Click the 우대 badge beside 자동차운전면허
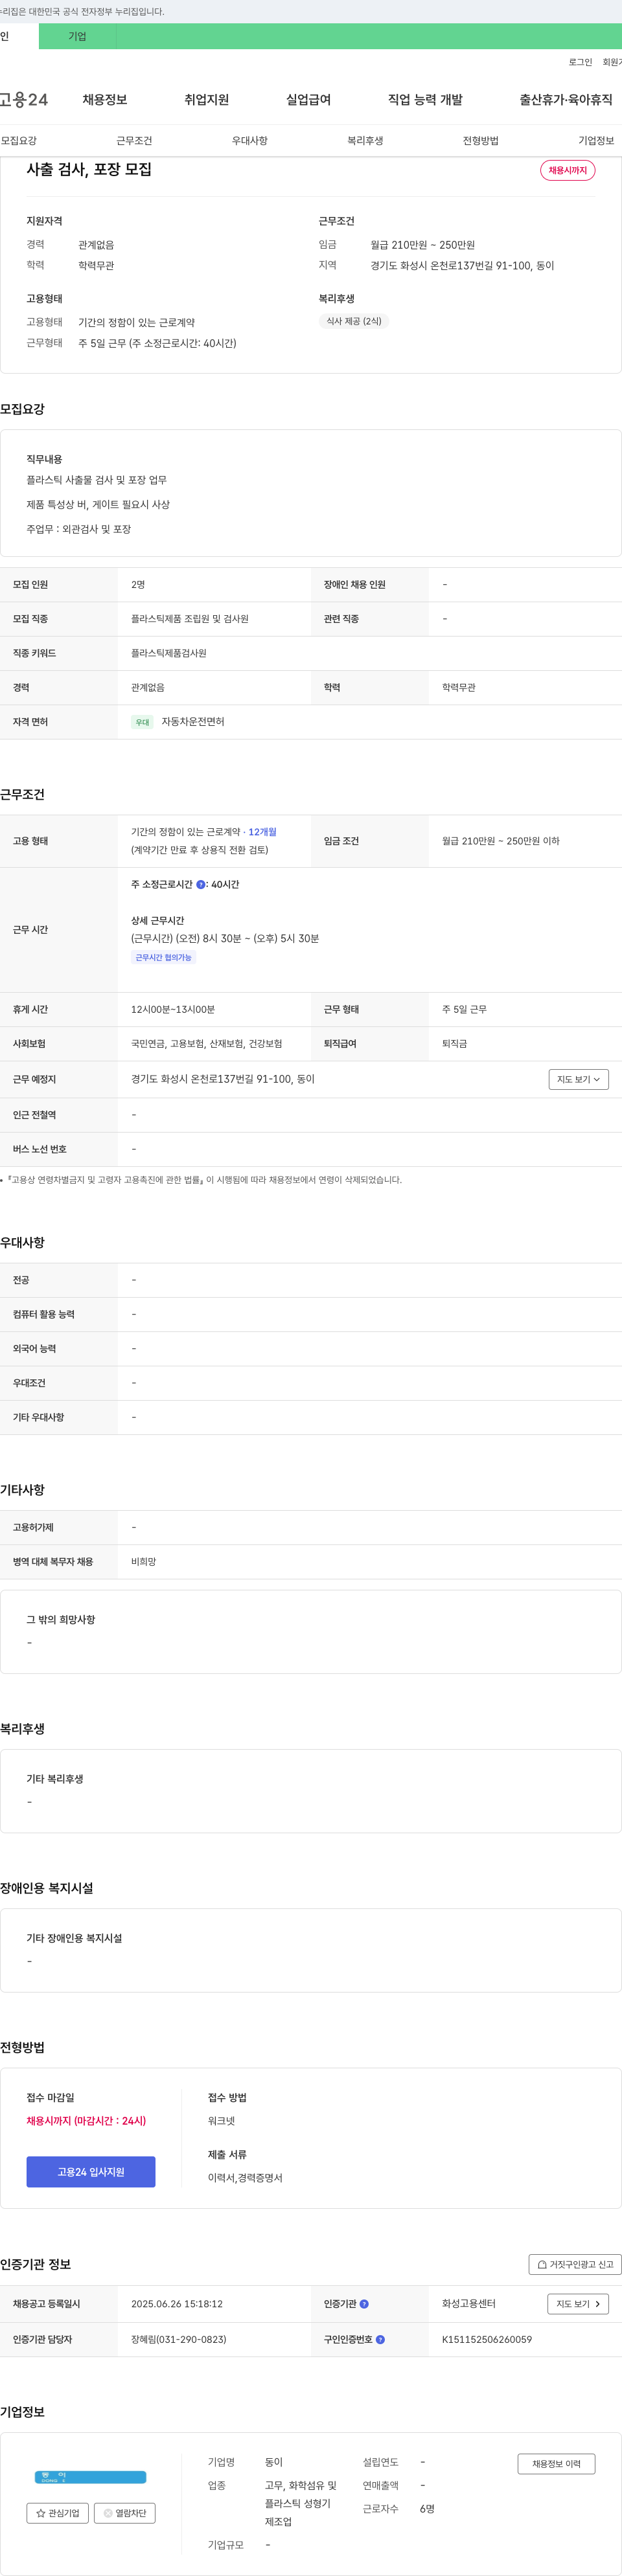 (142, 722)
